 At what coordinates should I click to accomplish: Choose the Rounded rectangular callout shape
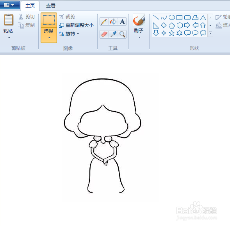tap(187, 33)
